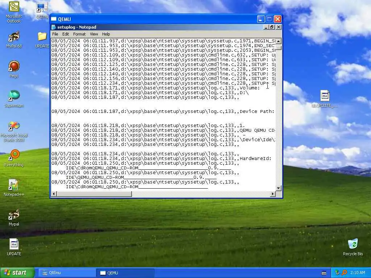Image resolution: width=371 pixels, height=278 pixels.
Task: Minimize the QEMU window
Action: pyautogui.click(x=261, y=19)
